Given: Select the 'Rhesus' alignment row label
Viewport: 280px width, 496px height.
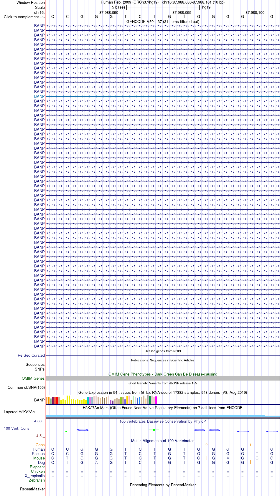Looking at the screenshot, I should pos(38,454).
